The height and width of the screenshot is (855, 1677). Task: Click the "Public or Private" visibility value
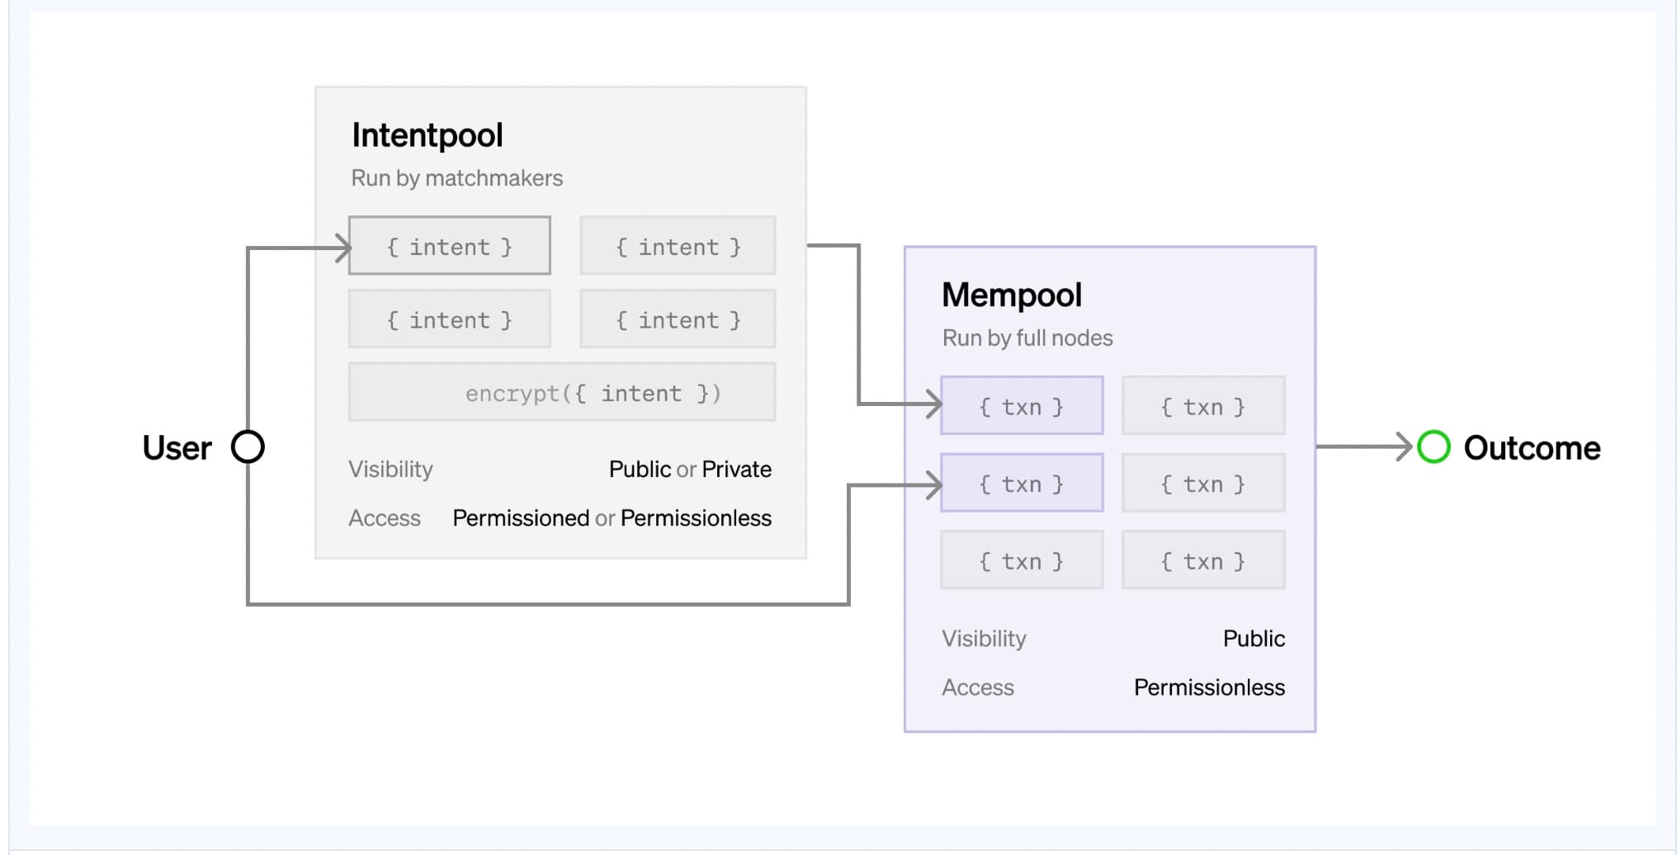[x=690, y=470]
